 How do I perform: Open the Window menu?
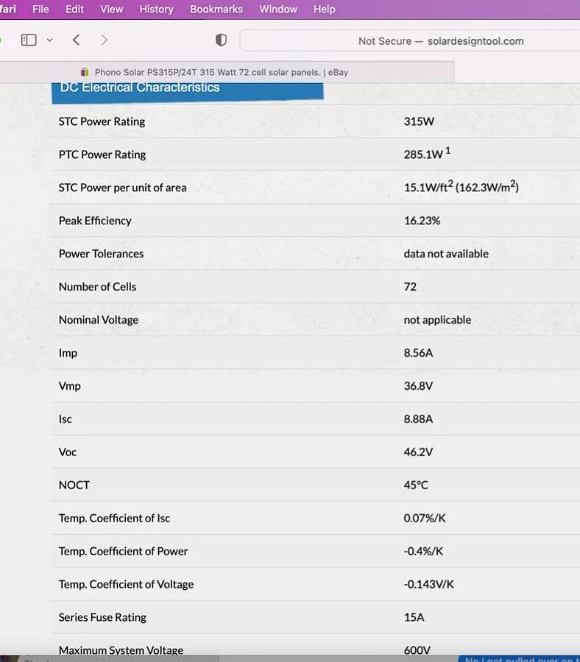(x=277, y=9)
